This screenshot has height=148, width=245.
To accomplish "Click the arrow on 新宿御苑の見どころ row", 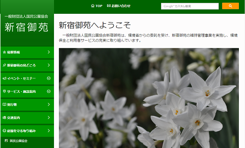I will (x=49, y=65).
